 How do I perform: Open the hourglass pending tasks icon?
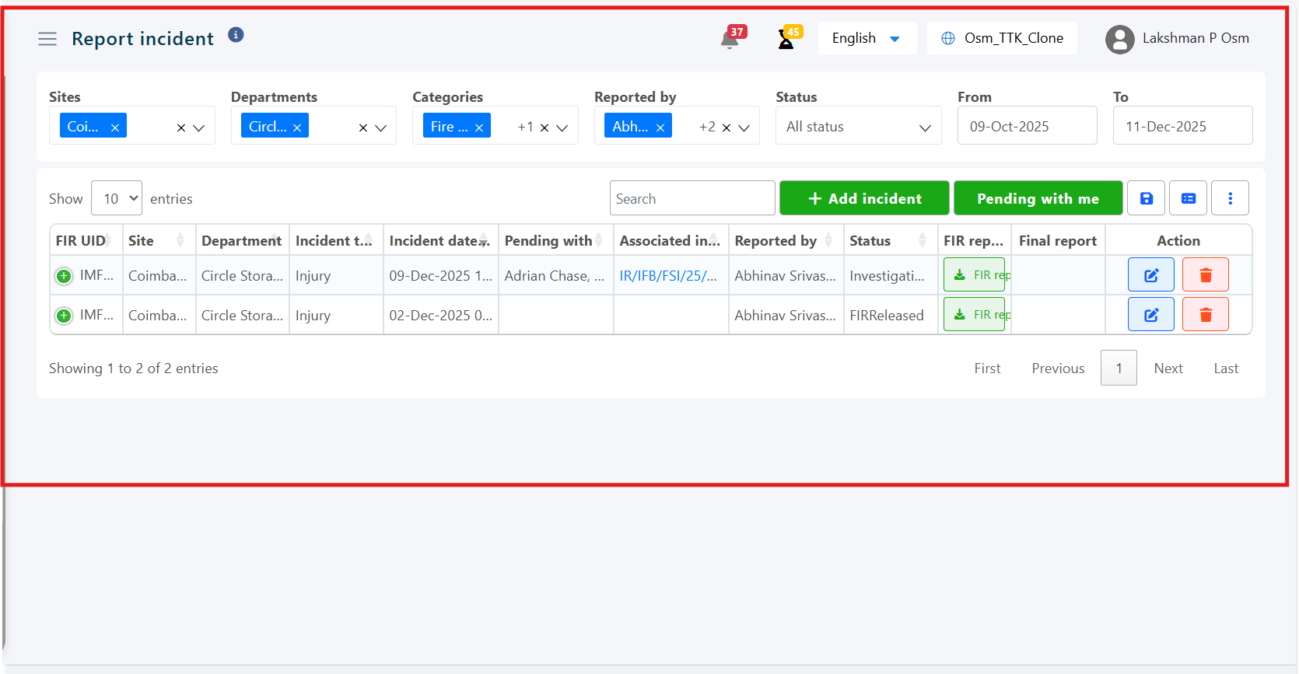(x=786, y=40)
